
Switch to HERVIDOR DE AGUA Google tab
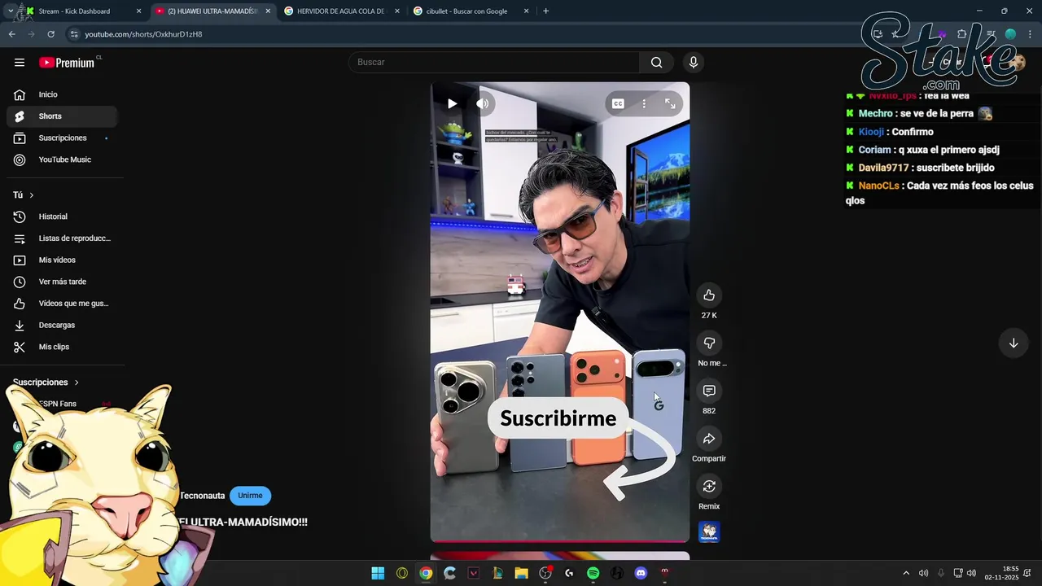(x=340, y=11)
